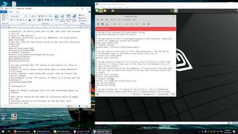Open File menu in xed editor
238x134 pixels.
pyautogui.click(x=97, y=20)
